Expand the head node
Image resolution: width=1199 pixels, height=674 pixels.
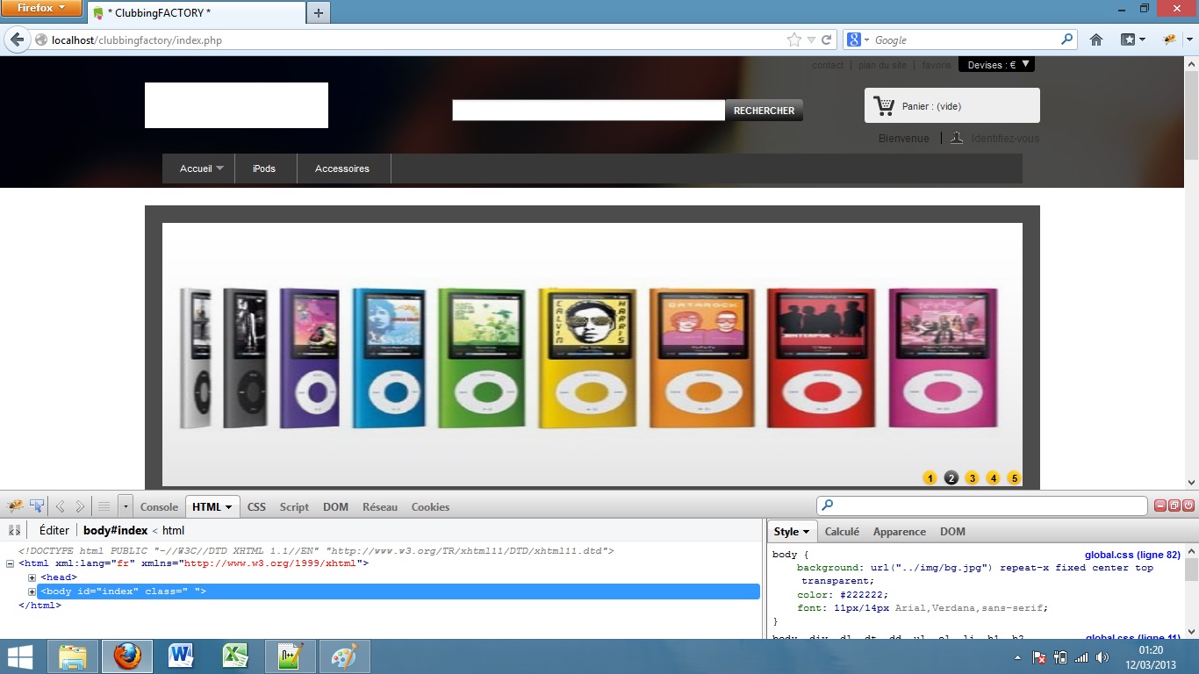click(32, 577)
